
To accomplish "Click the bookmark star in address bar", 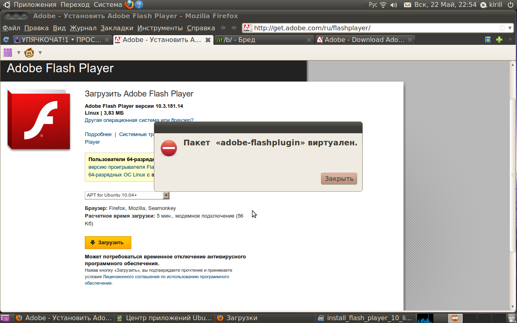I will pos(502,28).
